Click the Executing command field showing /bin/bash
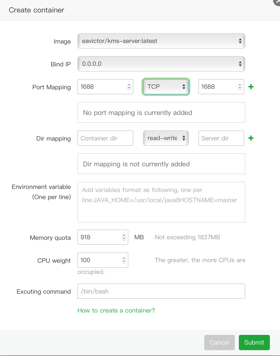280x356 pixels. [x=161, y=291]
